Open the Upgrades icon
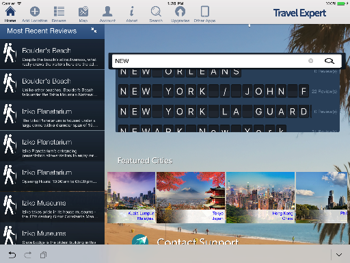The height and width of the screenshot is (263, 350). click(180, 14)
